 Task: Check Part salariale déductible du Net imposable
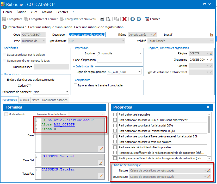(115, 147)
